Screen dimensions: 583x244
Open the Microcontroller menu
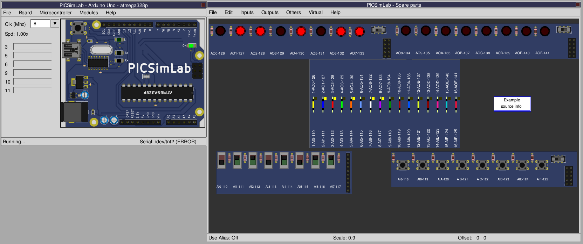tap(55, 13)
